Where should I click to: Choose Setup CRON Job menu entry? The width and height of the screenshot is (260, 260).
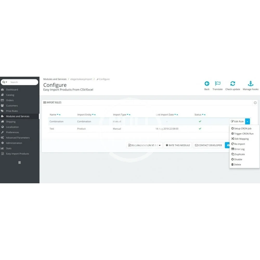coord(242,128)
